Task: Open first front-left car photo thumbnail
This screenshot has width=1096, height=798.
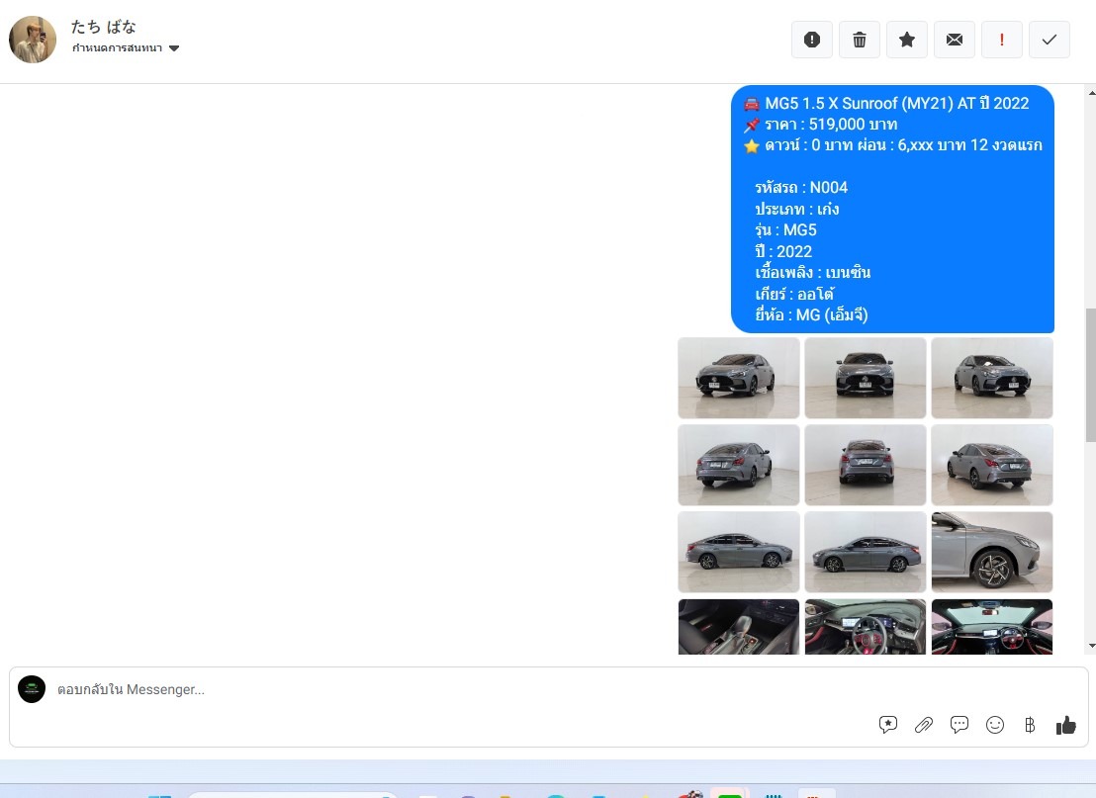Action: (739, 378)
